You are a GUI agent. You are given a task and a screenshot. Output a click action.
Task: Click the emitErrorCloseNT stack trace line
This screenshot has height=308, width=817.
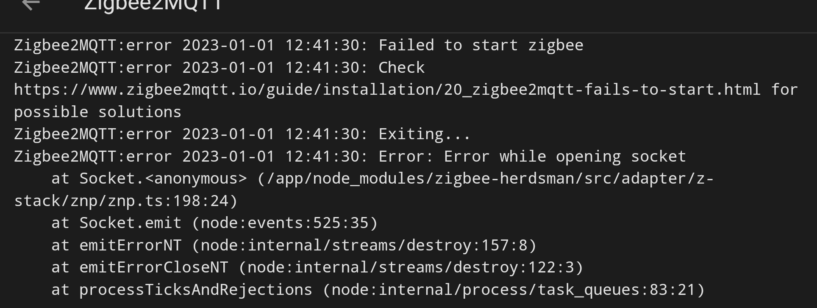(317, 267)
